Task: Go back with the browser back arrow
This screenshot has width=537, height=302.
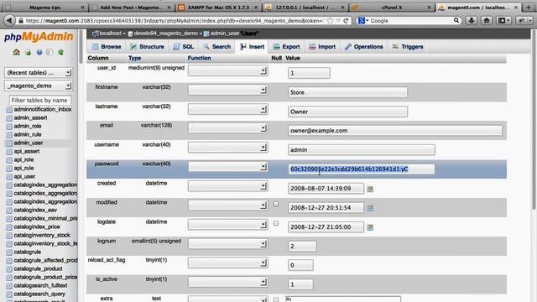Action: pyautogui.click(x=9, y=20)
